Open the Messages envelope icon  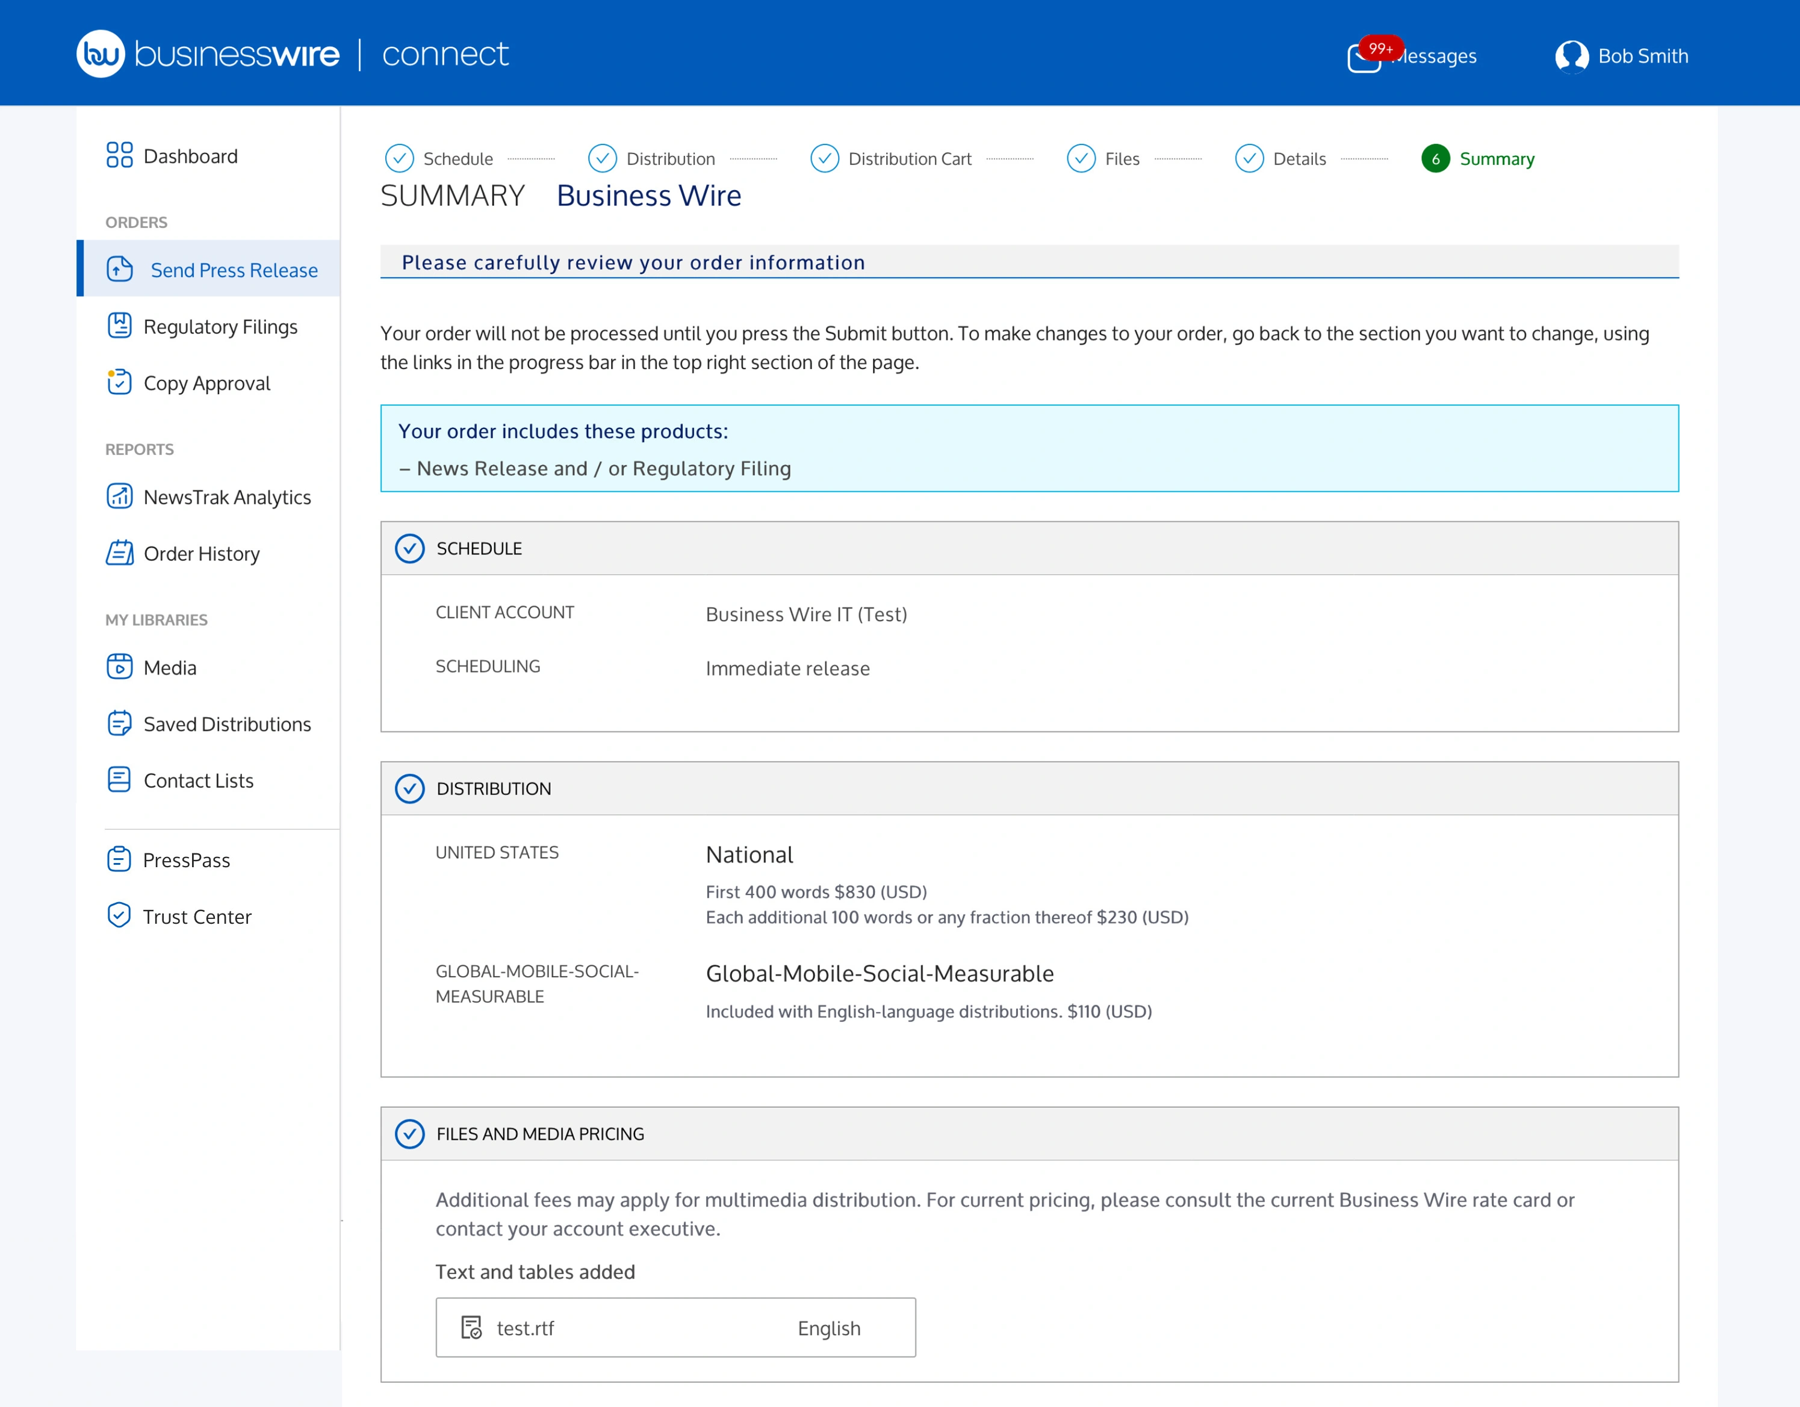[1364, 58]
